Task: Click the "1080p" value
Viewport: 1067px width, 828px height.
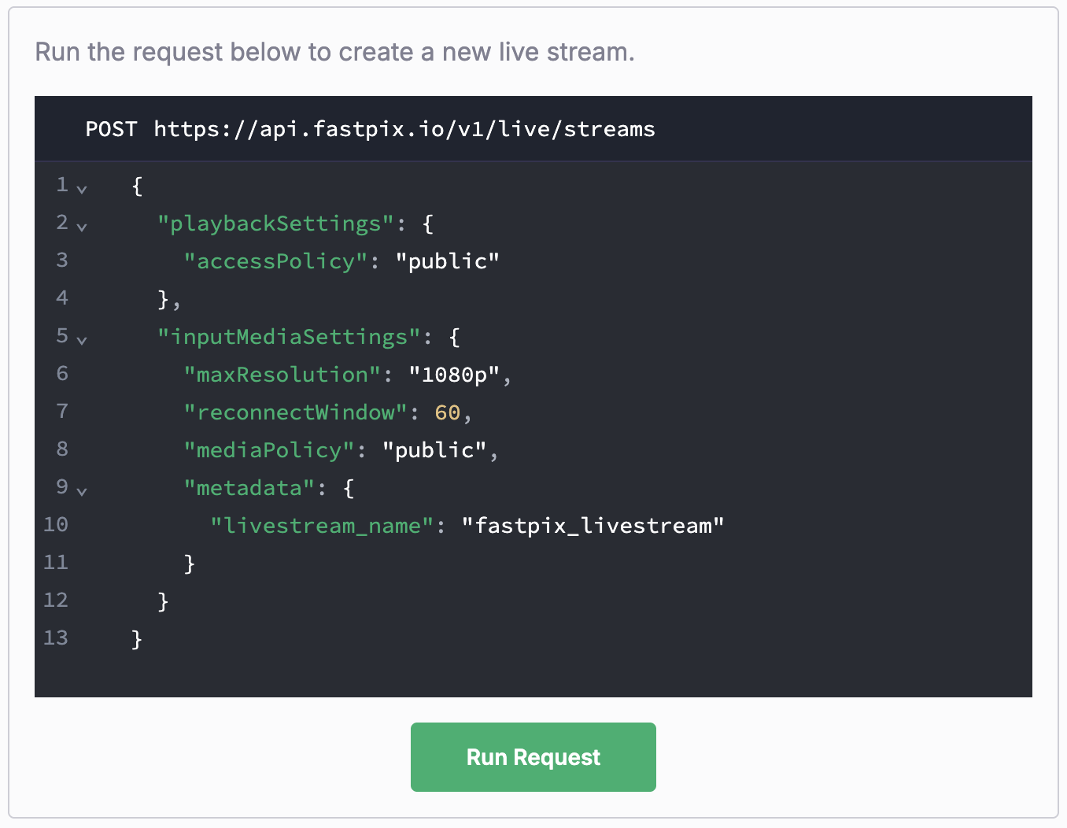Action: point(454,375)
